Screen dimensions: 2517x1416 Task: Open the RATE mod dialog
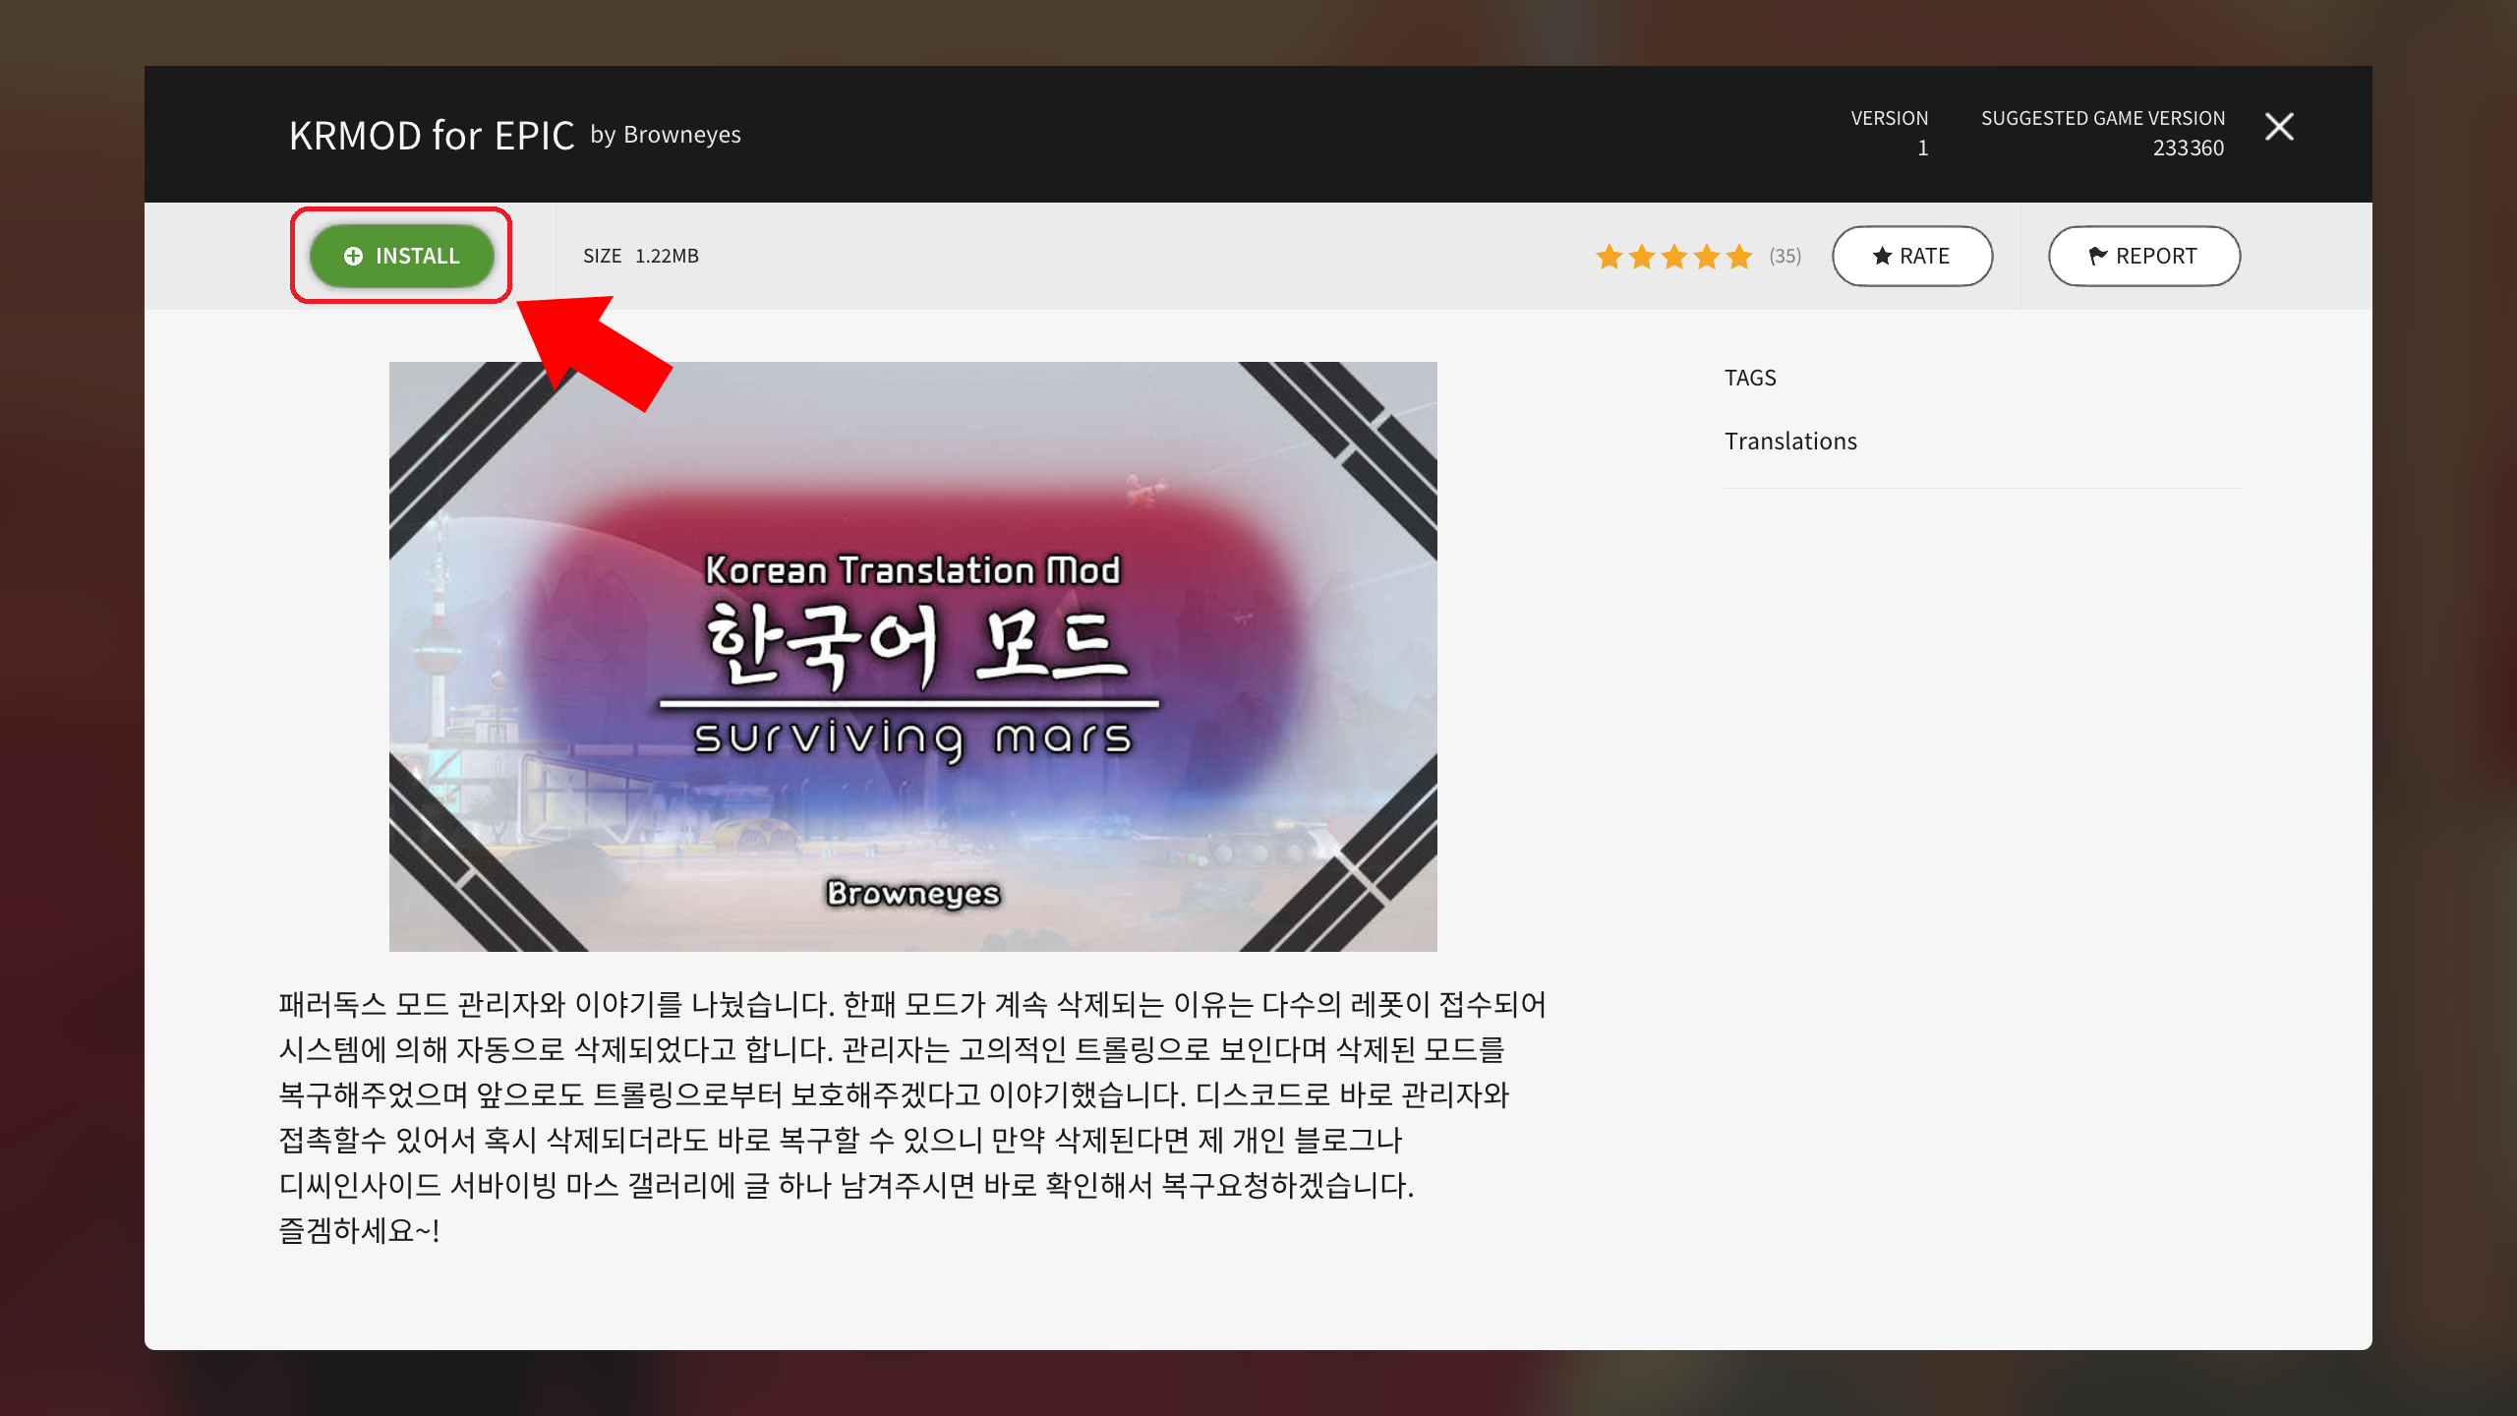(1912, 256)
